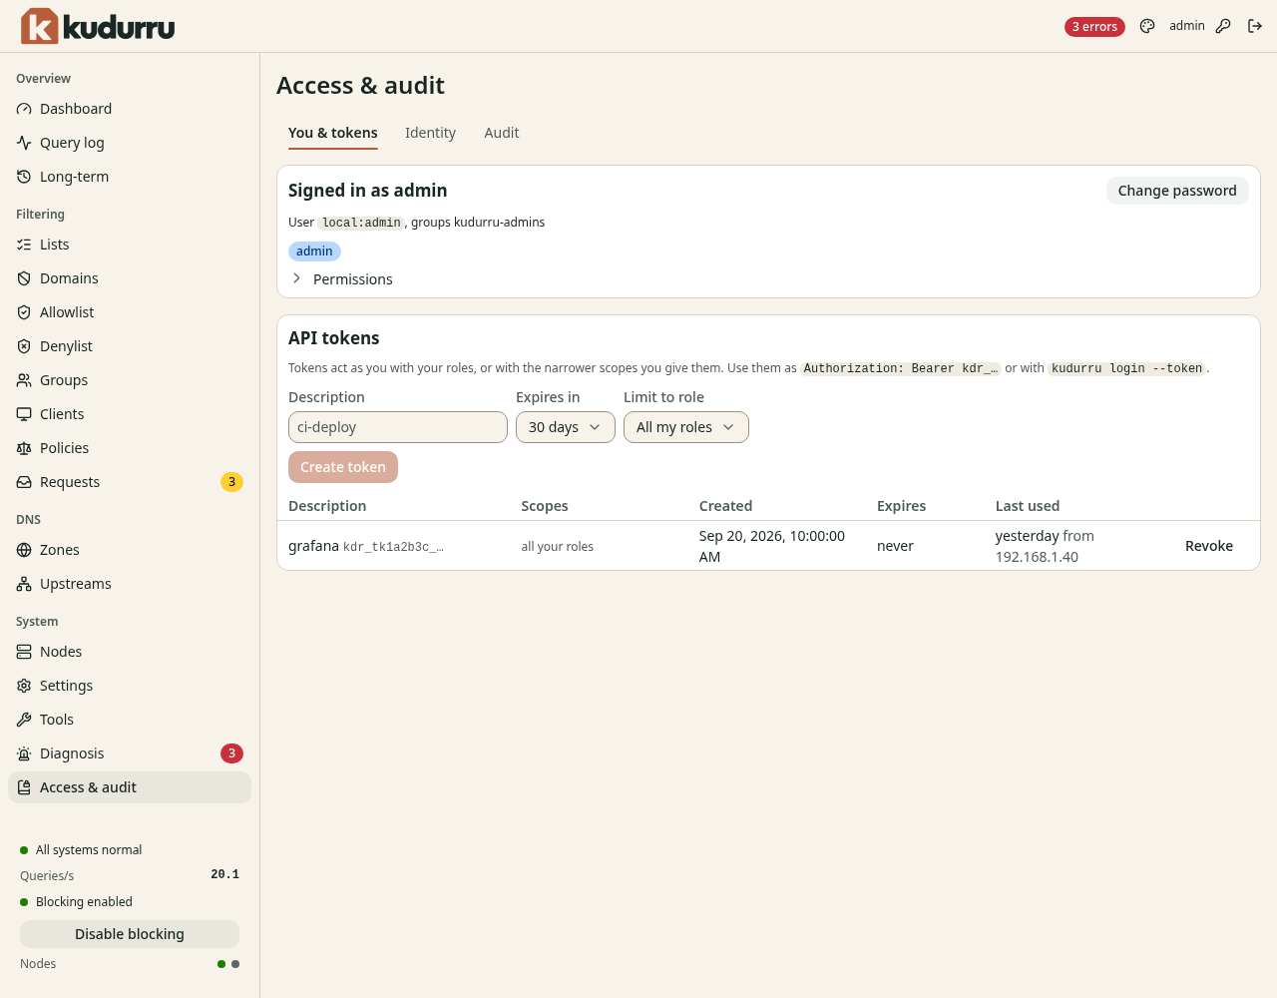Click the Disable blocking button
The image size is (1277, 998).
(130, 934)
